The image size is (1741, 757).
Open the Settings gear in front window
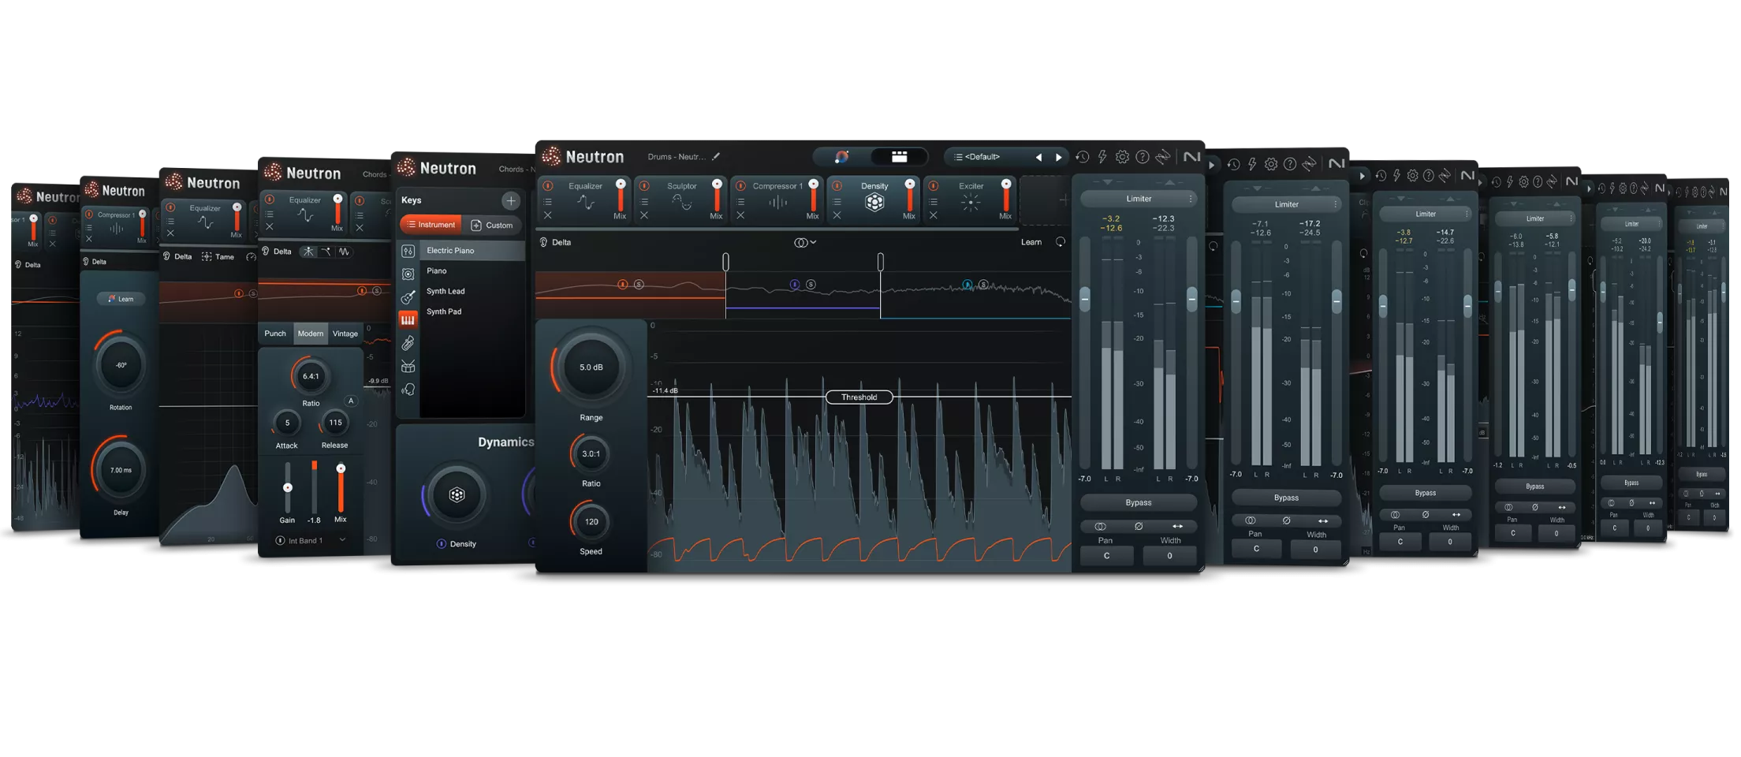tap(1122, 157)
